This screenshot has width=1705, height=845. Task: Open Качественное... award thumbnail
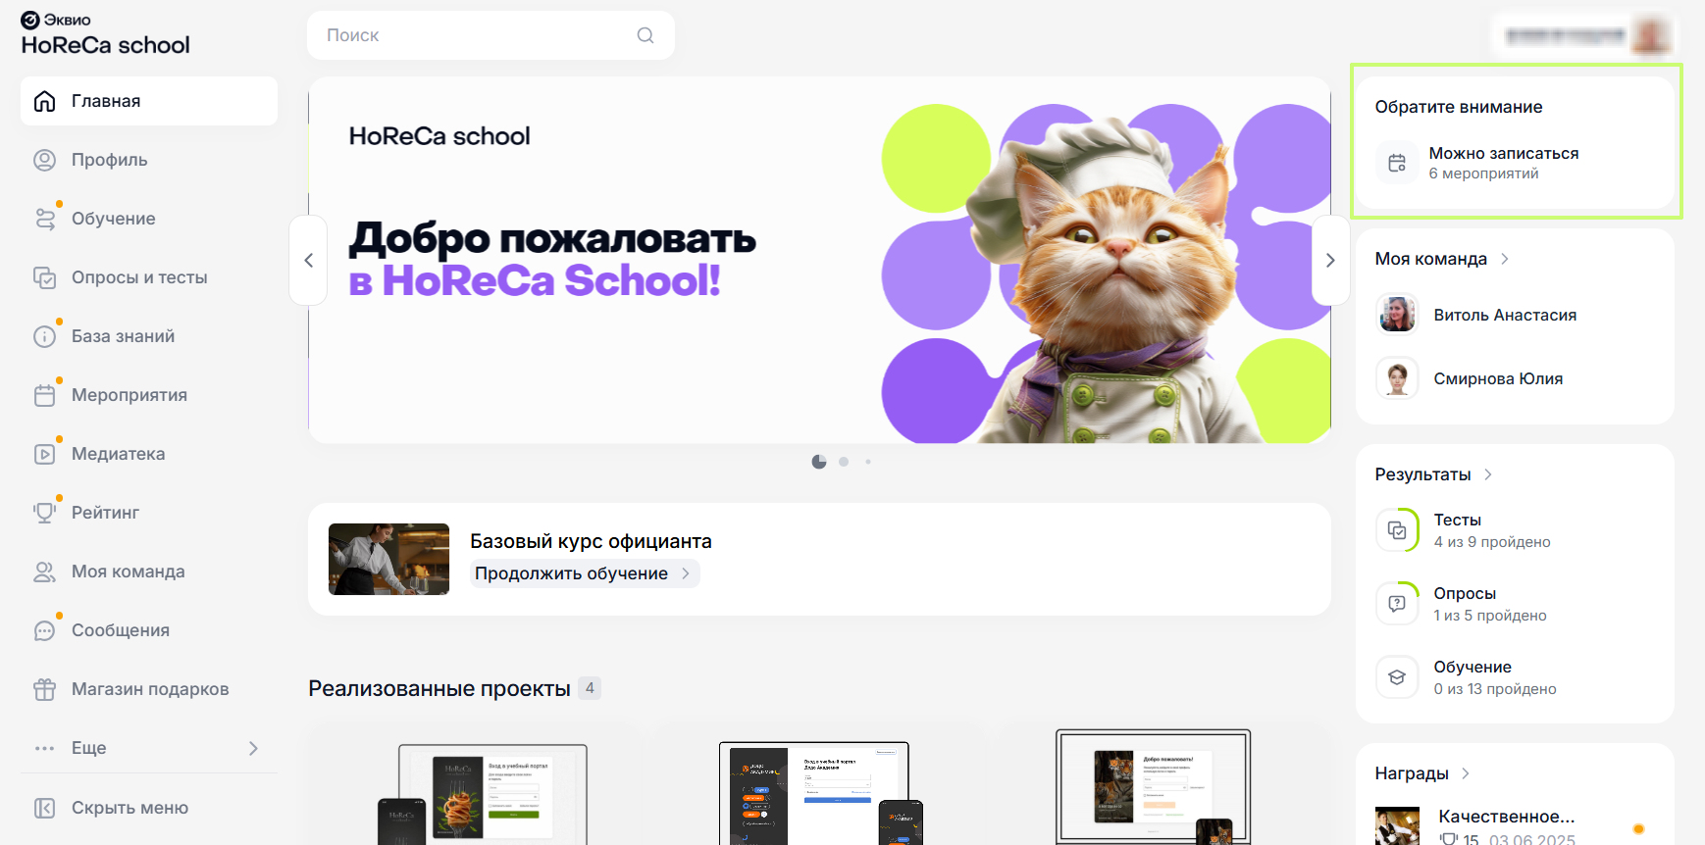click(1397, 826)
